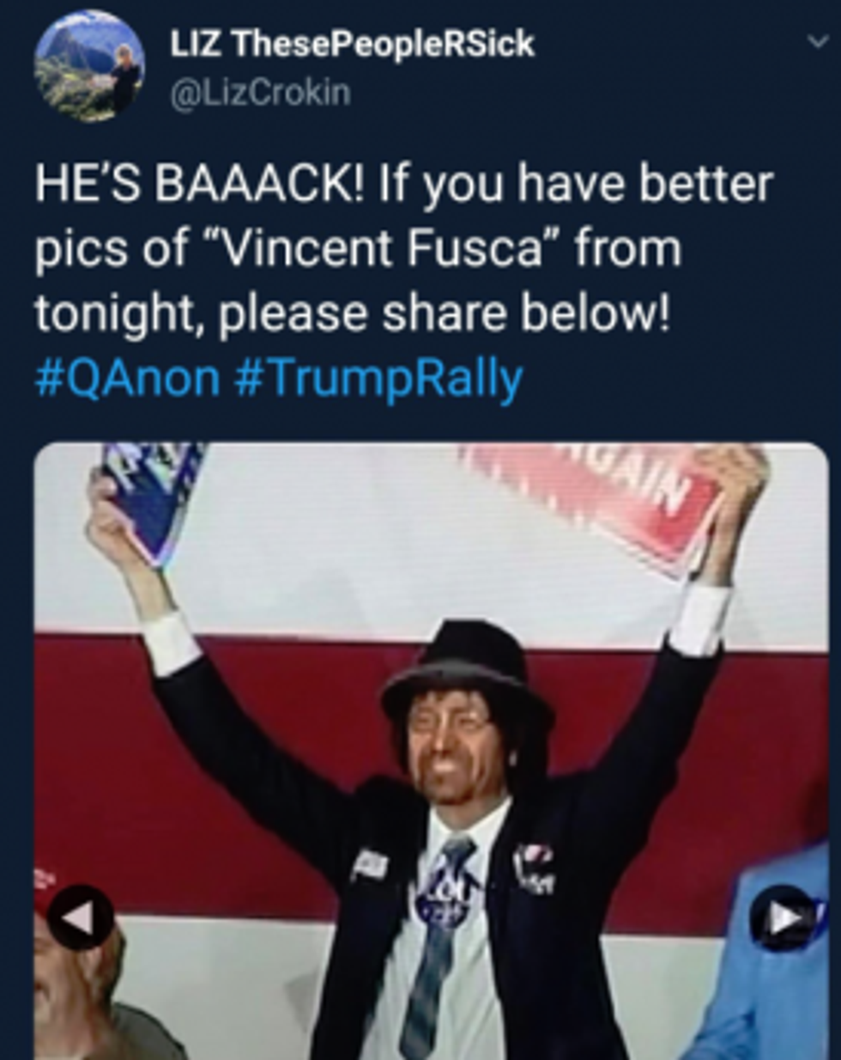841x1060 pixels.
Task: Open the #TrumpRally hashtag
Action: 378,379
